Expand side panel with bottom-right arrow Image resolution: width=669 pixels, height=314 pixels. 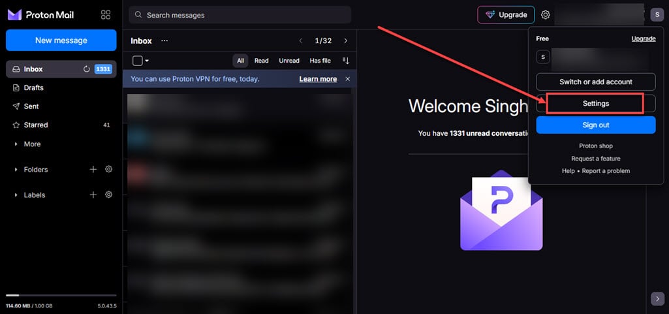[x=657, y=298]
